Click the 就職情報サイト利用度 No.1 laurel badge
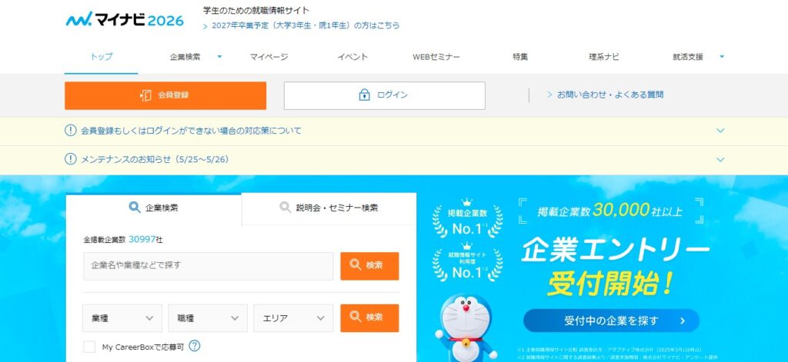788x362 pixels. point(467,261)
